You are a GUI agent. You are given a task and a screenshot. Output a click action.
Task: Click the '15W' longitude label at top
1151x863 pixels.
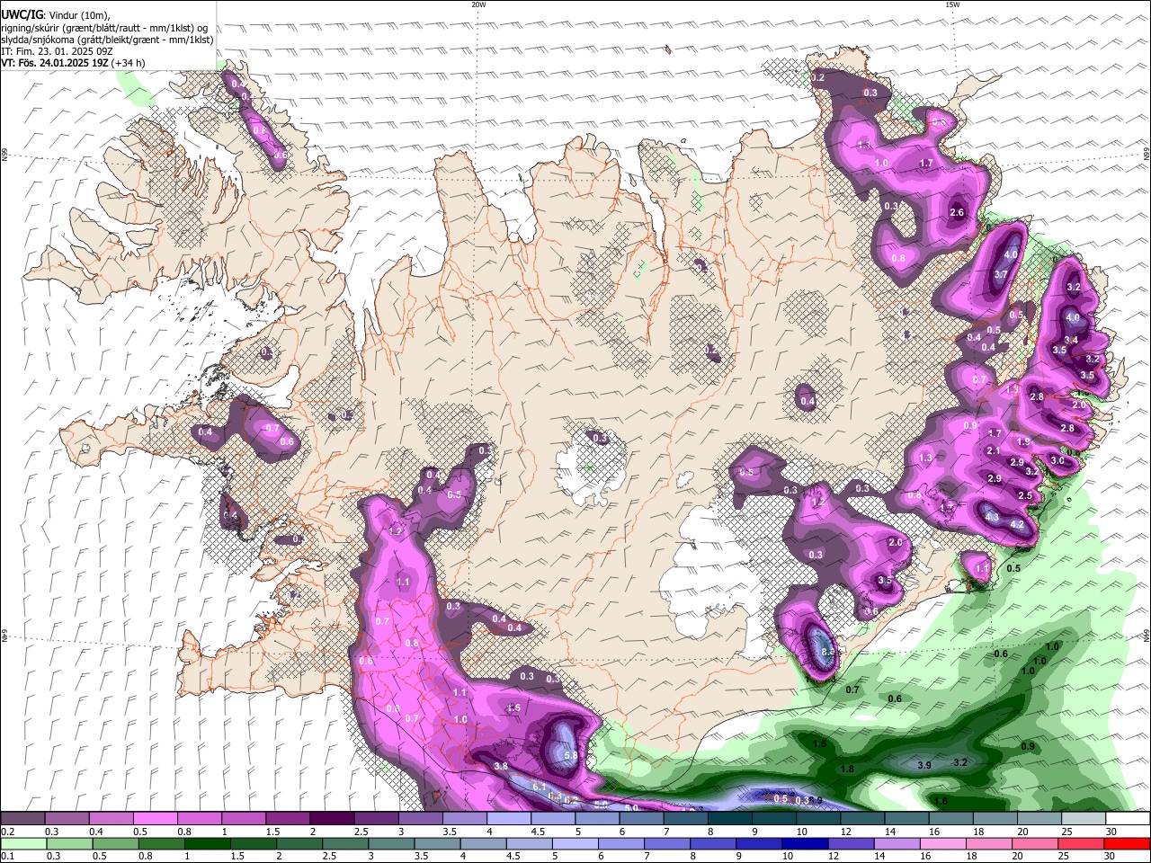click(x=952, y=4)
